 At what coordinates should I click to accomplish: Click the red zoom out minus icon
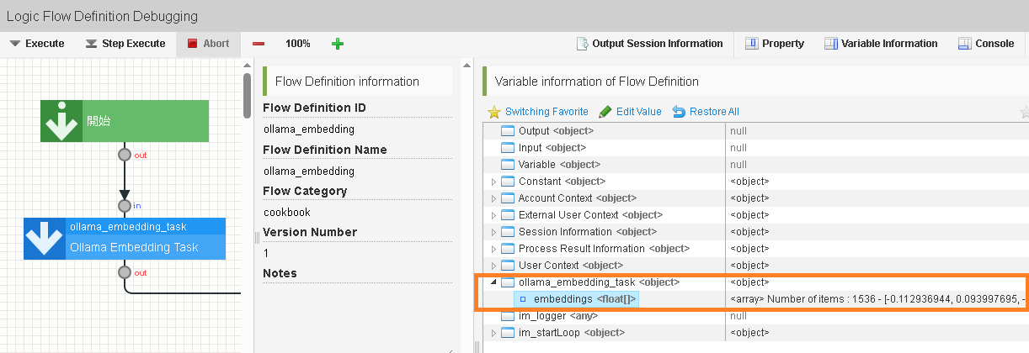click(259, 44)
